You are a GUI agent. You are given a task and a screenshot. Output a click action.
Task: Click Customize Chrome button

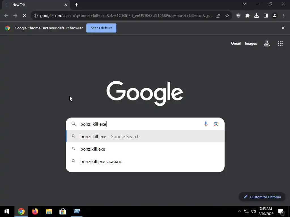click(262, 197)
